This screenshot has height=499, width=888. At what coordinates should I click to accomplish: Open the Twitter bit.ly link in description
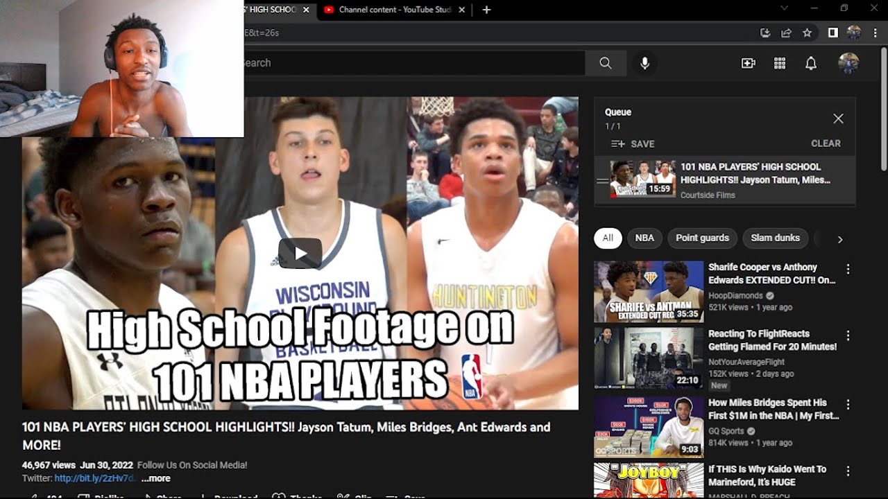tap(94, 478)
